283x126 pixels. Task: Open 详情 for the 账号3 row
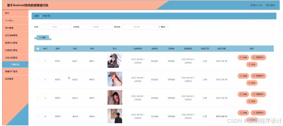click(x=243, y=94)
